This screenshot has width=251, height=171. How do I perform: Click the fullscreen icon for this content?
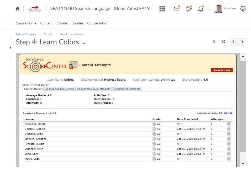223,42
